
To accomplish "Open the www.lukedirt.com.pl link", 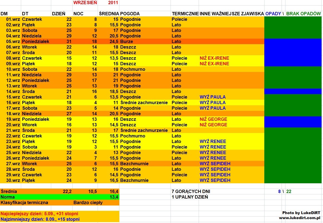I will [x=299, y=218].
